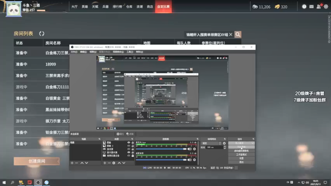Click 创建房间 button in game
Screen dimensions: 331x186
(37, 161)
